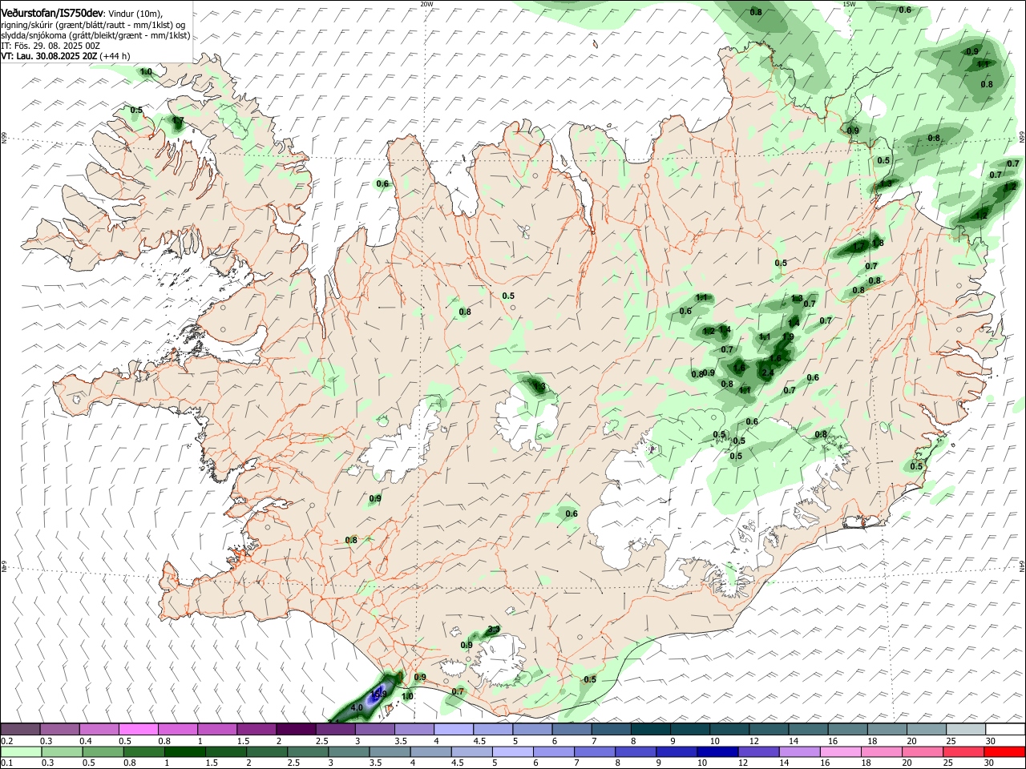The height and width of the screenshot is (769, 1026).
Task: Click the 16 label beneath the light pink swatch
Action: 825,763
